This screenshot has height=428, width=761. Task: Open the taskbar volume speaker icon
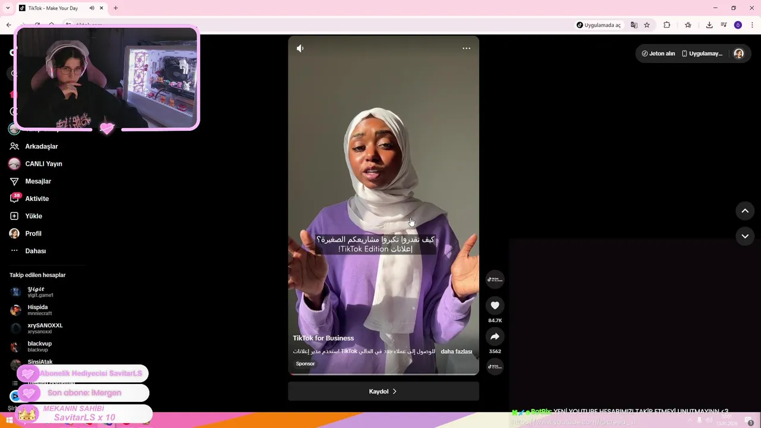pos(709,420)
